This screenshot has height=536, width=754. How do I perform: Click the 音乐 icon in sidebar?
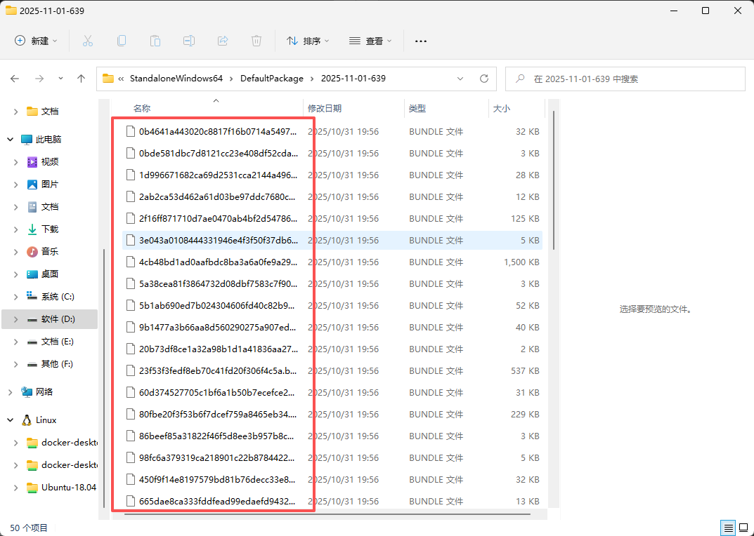[32, 252]
